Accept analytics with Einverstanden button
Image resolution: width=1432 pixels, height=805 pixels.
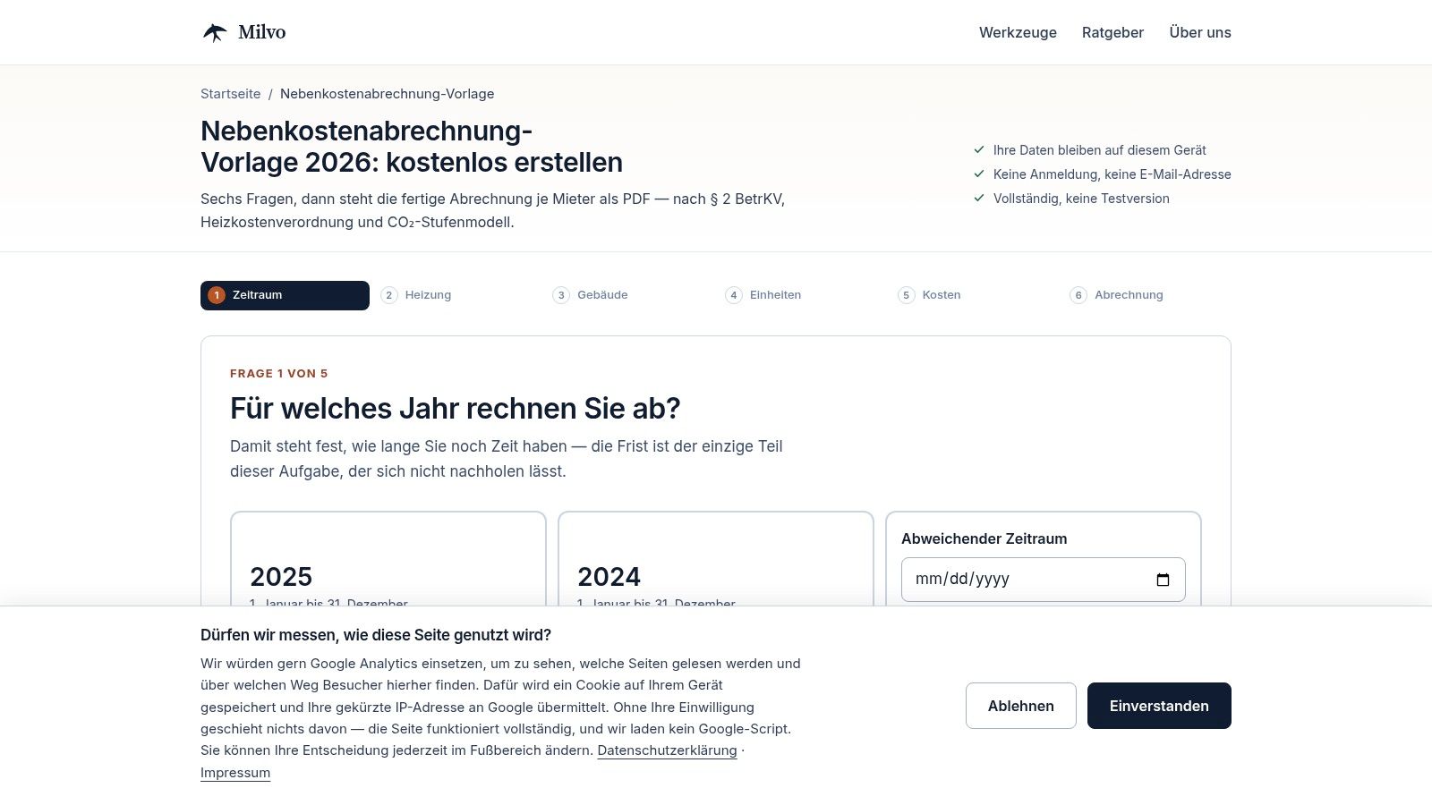(1159, 706)
